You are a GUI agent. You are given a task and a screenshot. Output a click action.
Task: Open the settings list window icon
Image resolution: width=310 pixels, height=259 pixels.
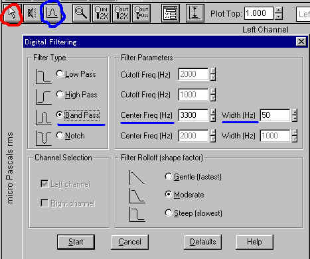click(171, 14)
